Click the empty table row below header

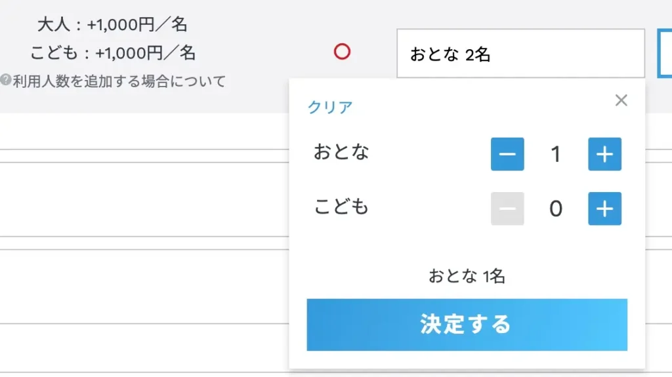coord(144,131)
